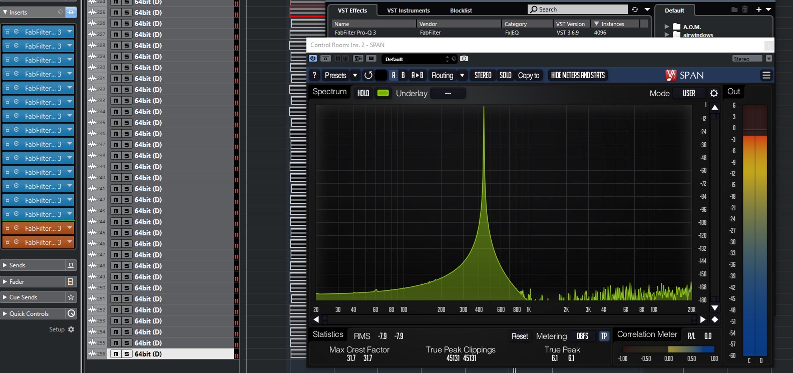The image size is (793, 373).
Task: Take a plugin snapshot with the camera icon
Action: (x=464, y=59)
